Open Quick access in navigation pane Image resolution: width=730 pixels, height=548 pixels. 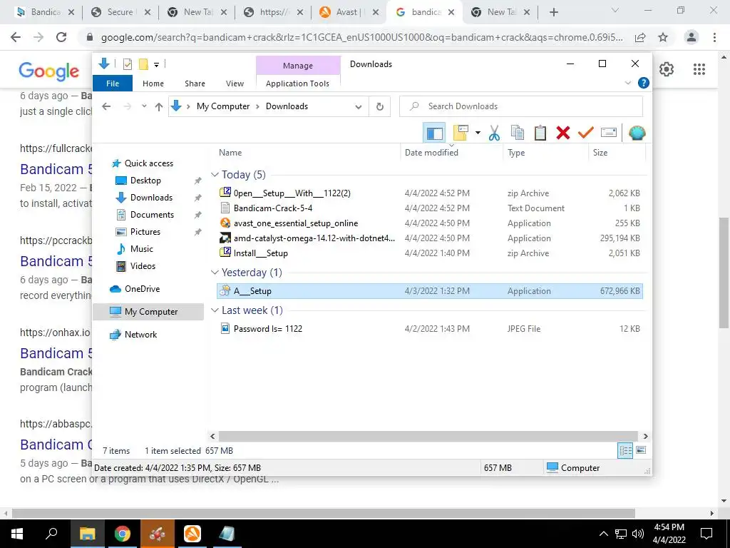pos(148,163)
